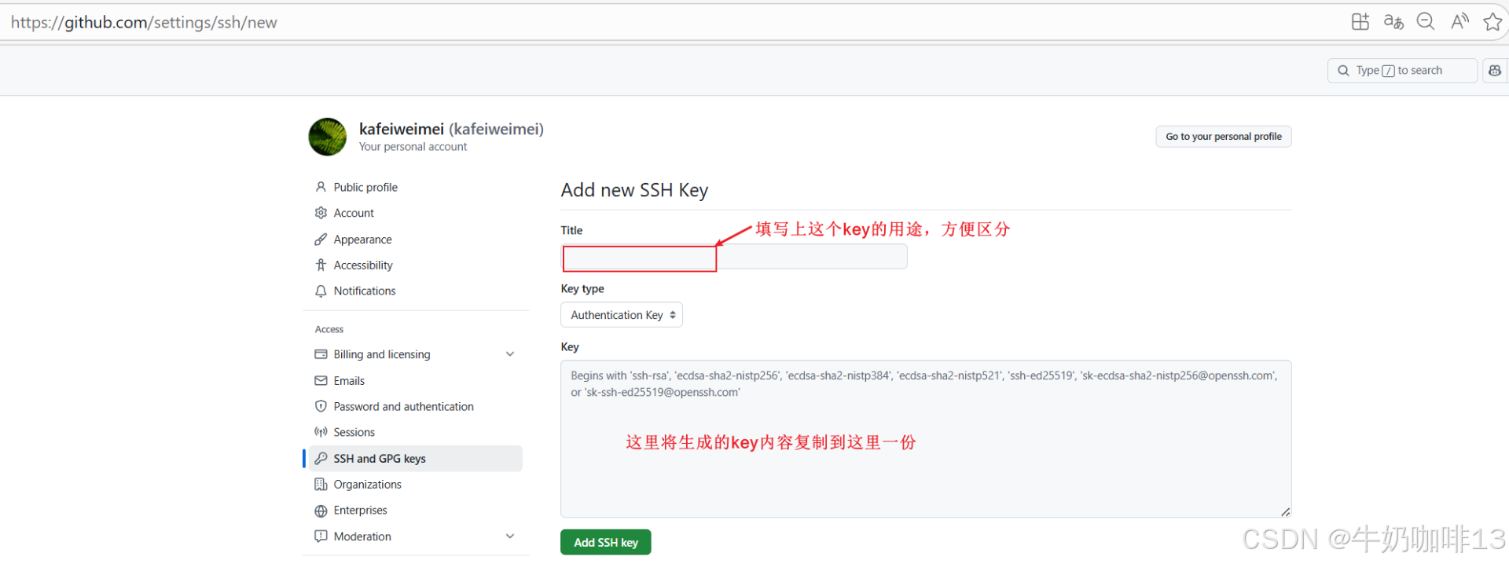
Task: Click the Billing and licensing label
Action: point(382,354)
